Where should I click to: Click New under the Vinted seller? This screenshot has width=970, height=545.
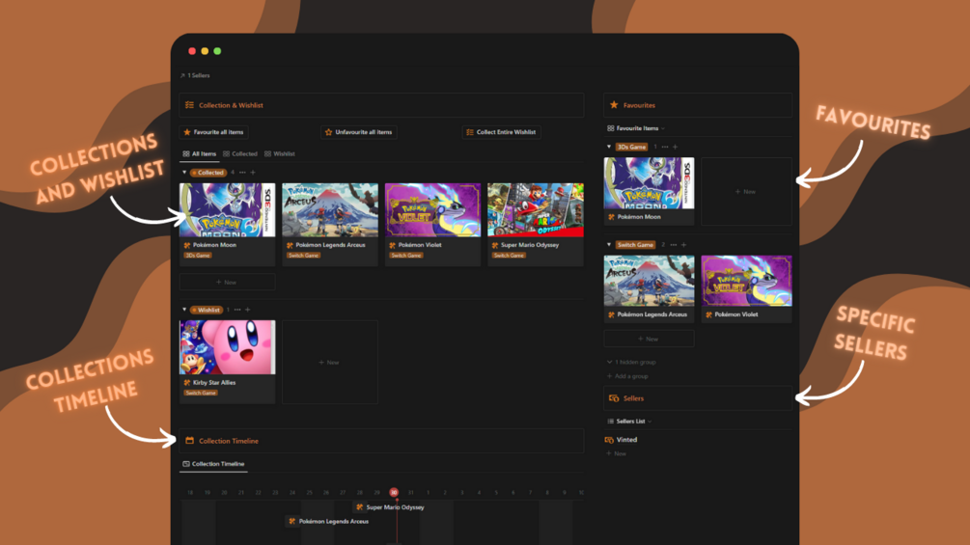[616, 453]
